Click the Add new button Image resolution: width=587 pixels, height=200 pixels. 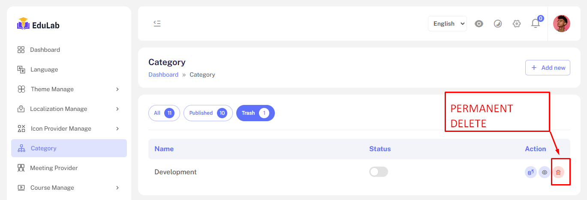coord(548,68)
